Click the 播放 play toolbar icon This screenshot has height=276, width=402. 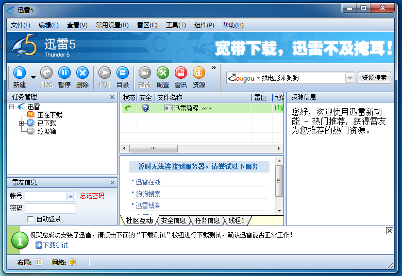pos(145,73)
